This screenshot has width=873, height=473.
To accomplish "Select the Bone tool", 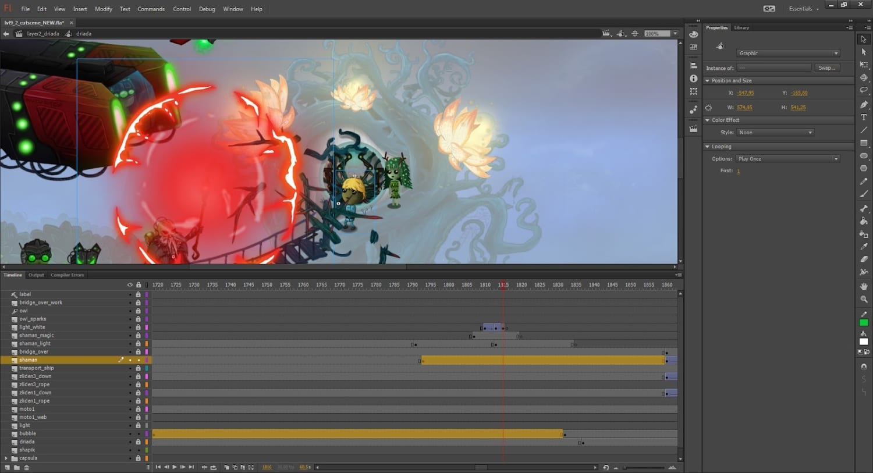I will click(x=864, y=208).
